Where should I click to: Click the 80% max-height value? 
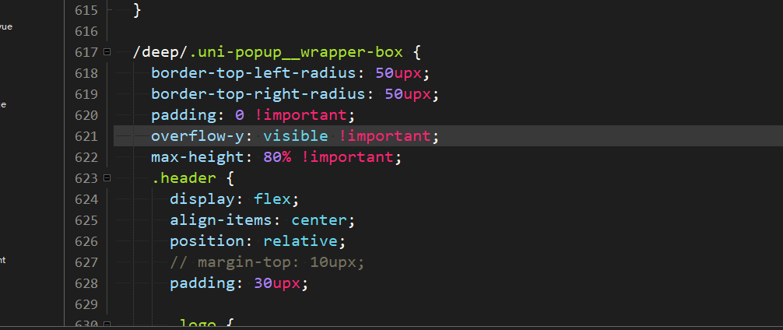coord(277,156)
